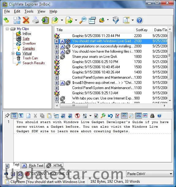Screen dimensions: 176x187
Task: Open the File menu
Action: tap(7, 11)
